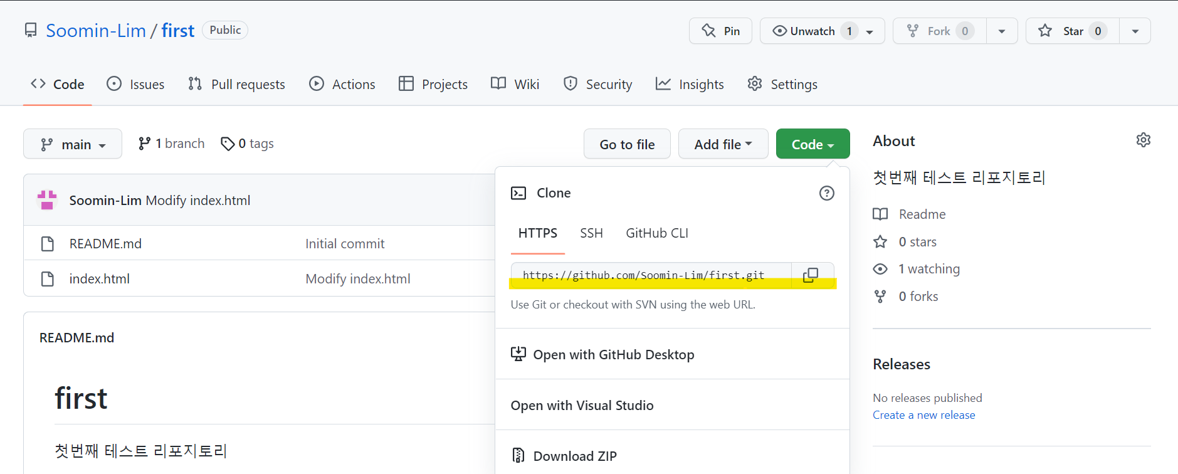Click the terminal icon next to Clone
Screen dimensions: 1178x474
[x=518, y=193]
